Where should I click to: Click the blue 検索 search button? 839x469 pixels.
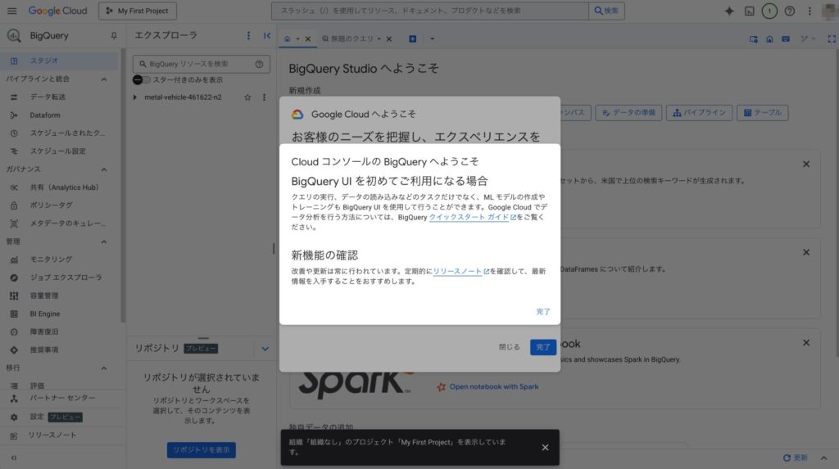pos(606,11)
